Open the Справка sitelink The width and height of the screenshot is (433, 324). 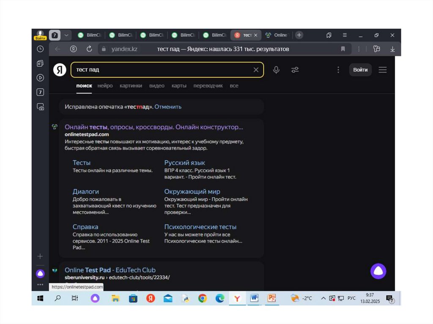click(85, 227)
